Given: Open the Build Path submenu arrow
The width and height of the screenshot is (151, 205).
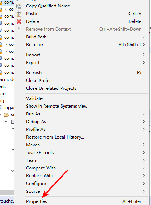Looking at the screenshot, I should (x=144, y=37).
